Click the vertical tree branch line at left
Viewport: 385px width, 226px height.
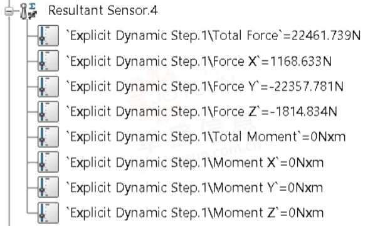(9, 121)
